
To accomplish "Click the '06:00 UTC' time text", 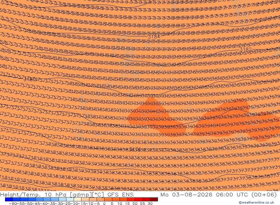I will [232, 194].
